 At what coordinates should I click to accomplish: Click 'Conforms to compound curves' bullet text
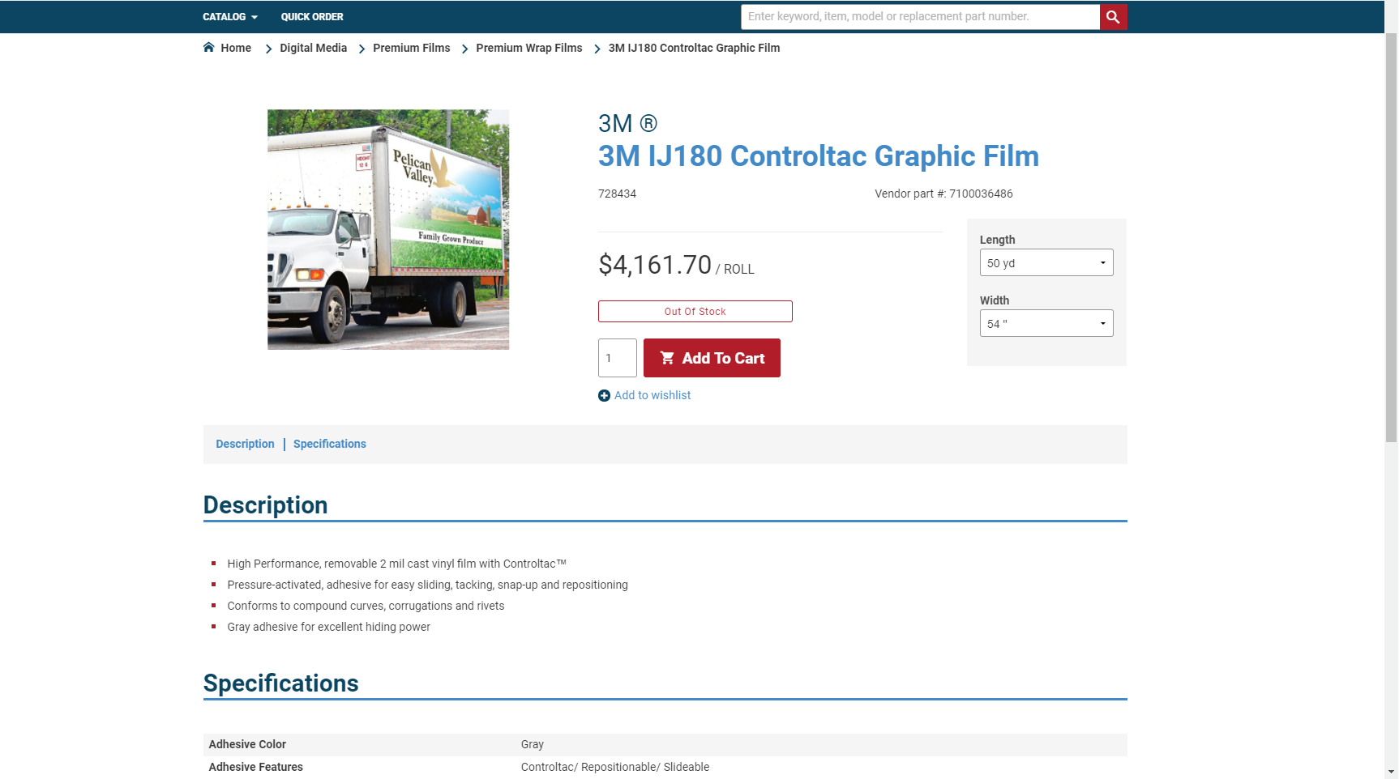[x=366, y=606]
